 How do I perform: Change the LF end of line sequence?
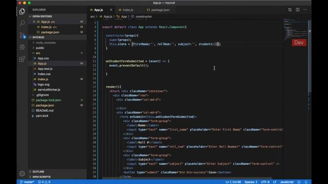coord(275,182)
